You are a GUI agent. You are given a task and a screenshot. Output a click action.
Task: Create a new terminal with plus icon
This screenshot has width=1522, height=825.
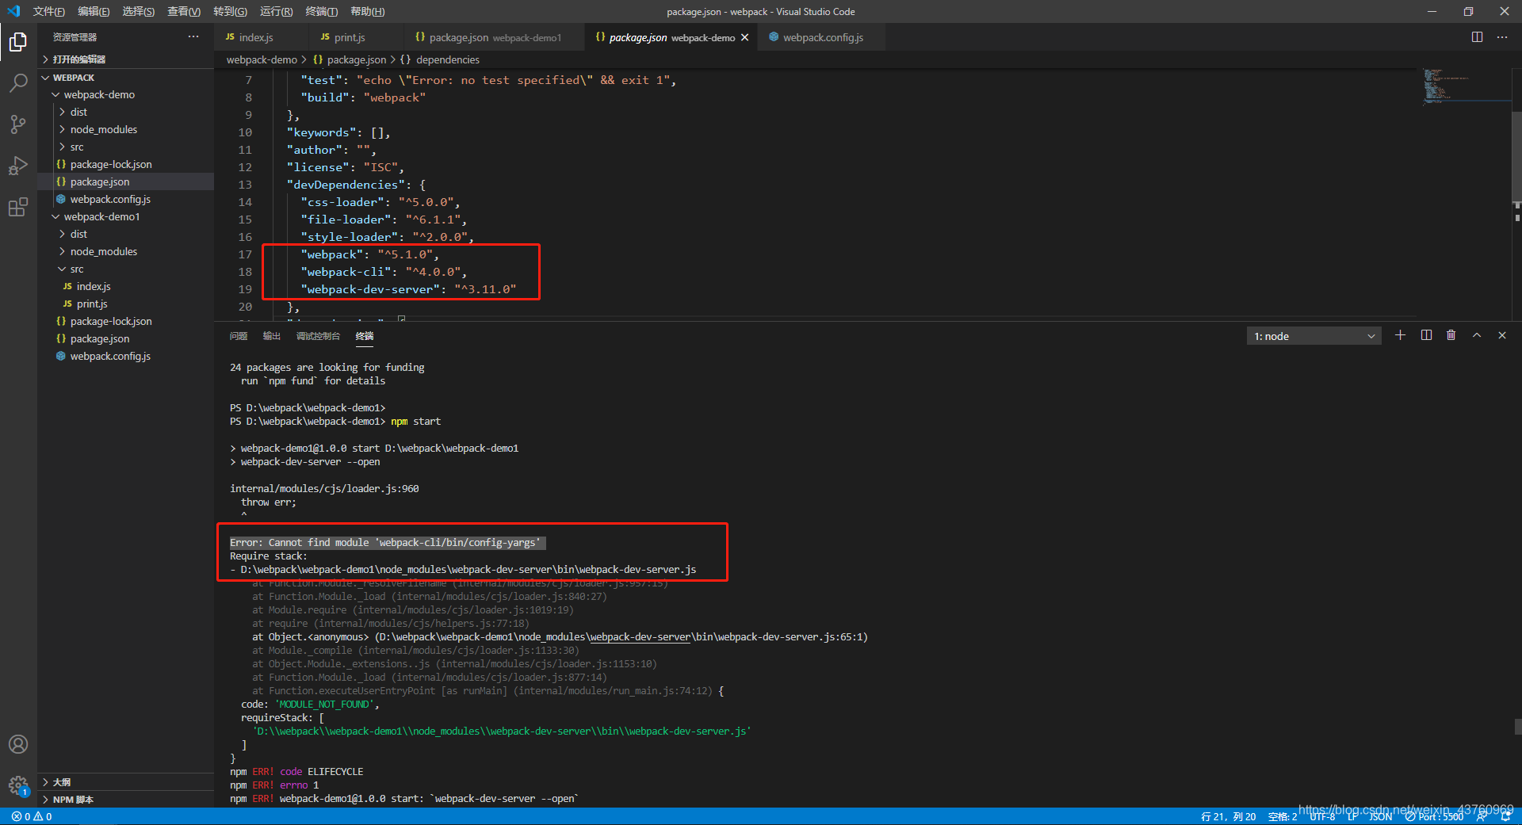pos(1401,335)
